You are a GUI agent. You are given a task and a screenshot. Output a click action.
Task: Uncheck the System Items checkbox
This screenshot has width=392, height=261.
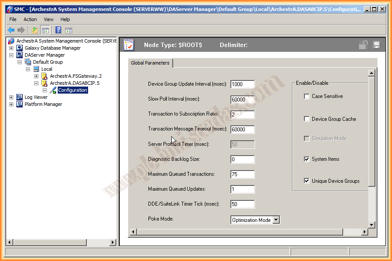tap(307, 159)
